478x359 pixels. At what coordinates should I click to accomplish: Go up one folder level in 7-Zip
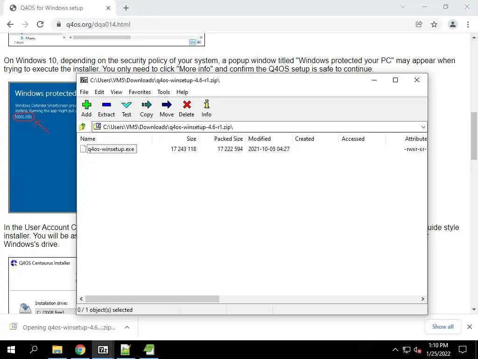coord(83,127)
